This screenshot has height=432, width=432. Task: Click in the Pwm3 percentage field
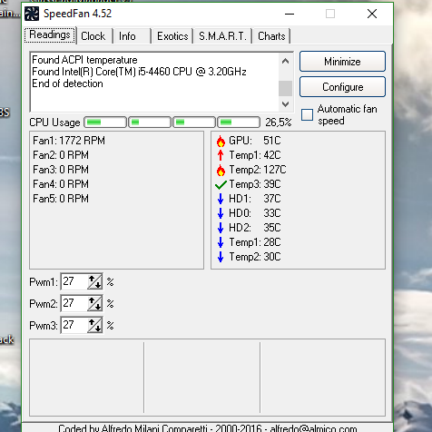74,326
